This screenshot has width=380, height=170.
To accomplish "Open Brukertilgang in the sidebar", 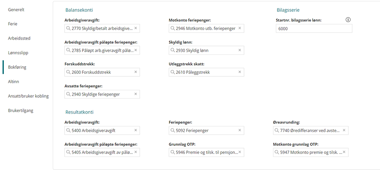I will click(21, 111).
